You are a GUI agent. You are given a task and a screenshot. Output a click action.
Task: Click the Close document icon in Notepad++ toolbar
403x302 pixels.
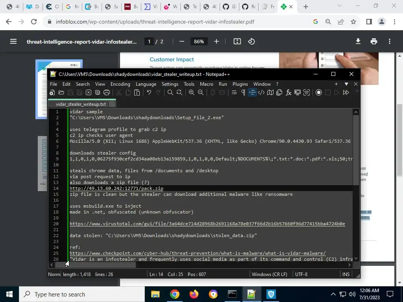pyautogui.click(x=89, y=92)
